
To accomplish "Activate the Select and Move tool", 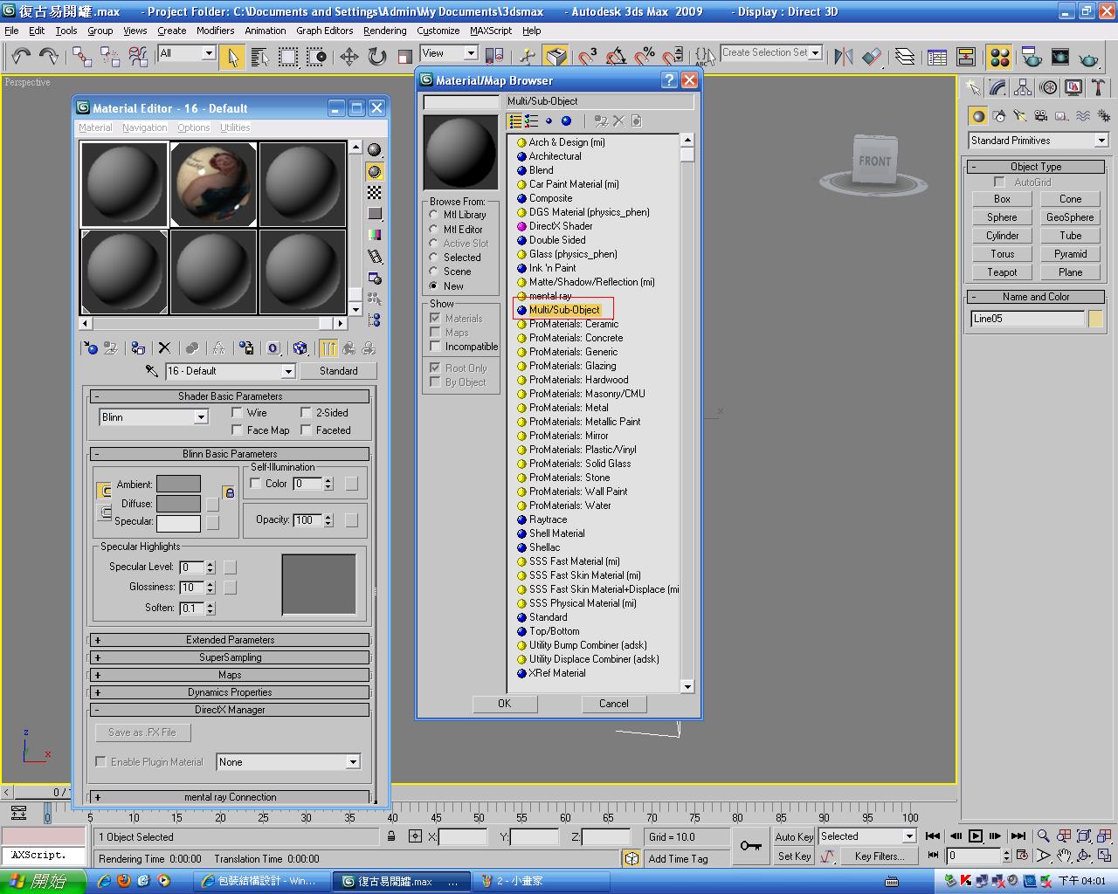I will click(x=349, y=57).
